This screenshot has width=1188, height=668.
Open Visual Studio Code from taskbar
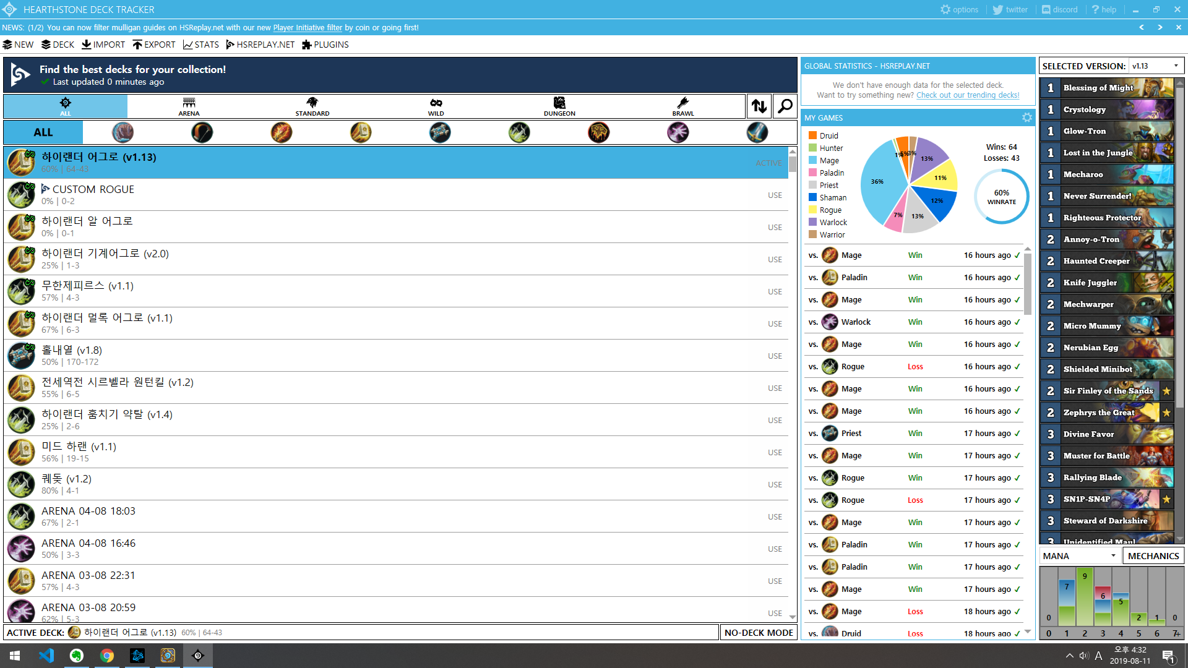click(x=46, y=656)
